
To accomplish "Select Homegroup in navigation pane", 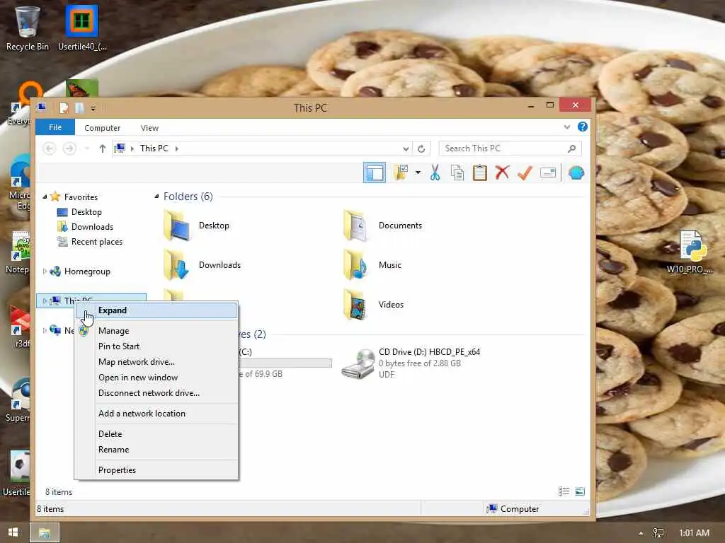I will tap(87, 271).
